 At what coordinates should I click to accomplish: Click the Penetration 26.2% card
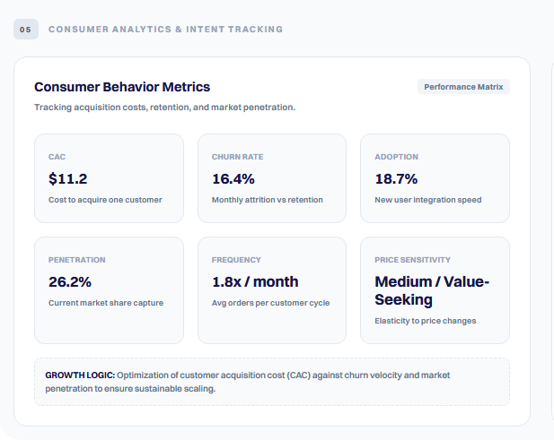tap(109, 290)
